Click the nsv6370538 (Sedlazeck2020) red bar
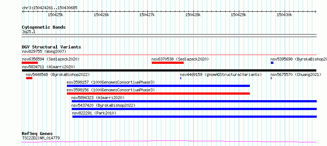This screenshot has width=327, height=146. tap(168, 63)
